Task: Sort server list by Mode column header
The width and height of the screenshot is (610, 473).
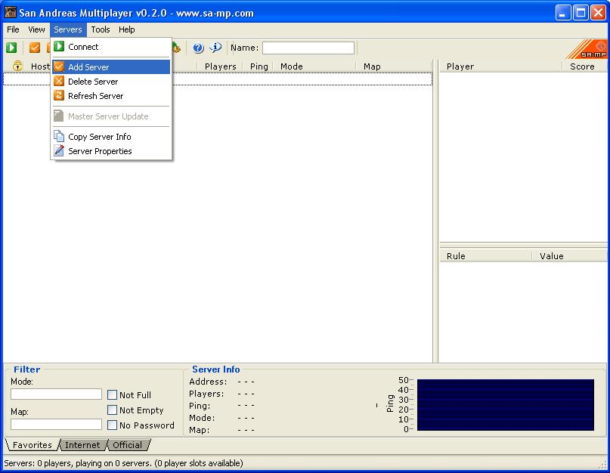Action: point(314,66)
